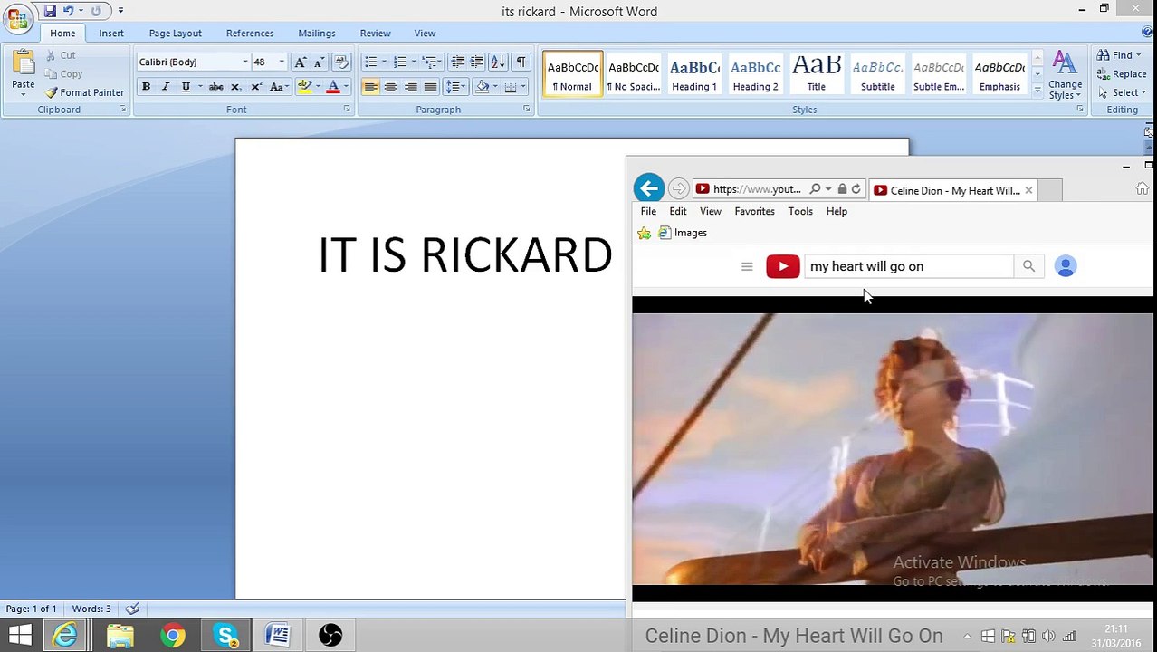Image resolution: width=1157 pixels, height=652 pixels.
Task: Decrease paragraph indent
Action: pos(458,62)
